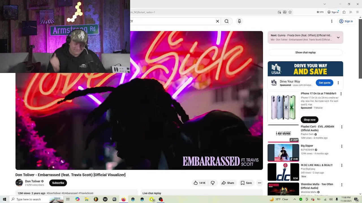
Task: Open Don Toliver channel name link
Action: coord(33,181)
